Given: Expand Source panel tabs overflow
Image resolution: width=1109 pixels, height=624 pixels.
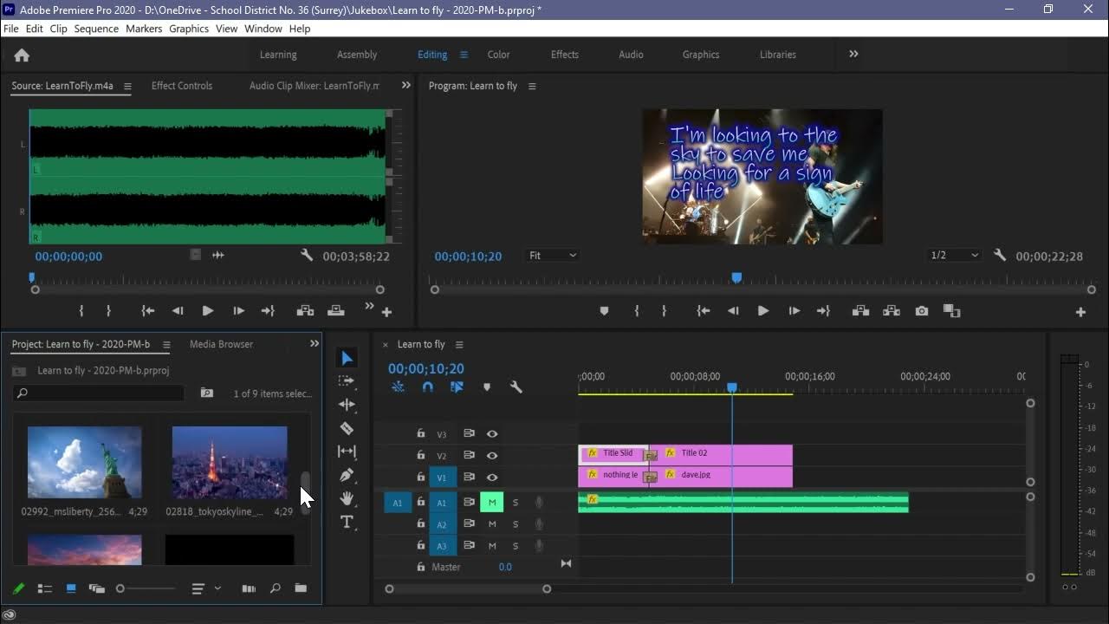Looking at the screenshot, I should pyautogui.click(x=405, y=85).
